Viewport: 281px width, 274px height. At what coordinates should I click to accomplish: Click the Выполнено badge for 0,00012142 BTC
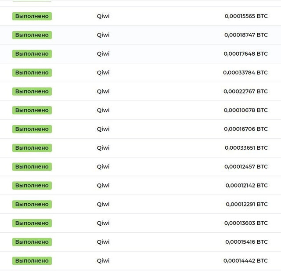[32, 186]
